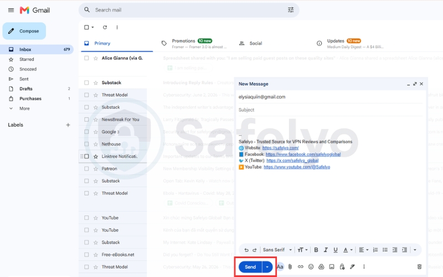Open the X Twitter safelyo_global link
The height and width of the screenshot is (277, 443).
[292, 161]
